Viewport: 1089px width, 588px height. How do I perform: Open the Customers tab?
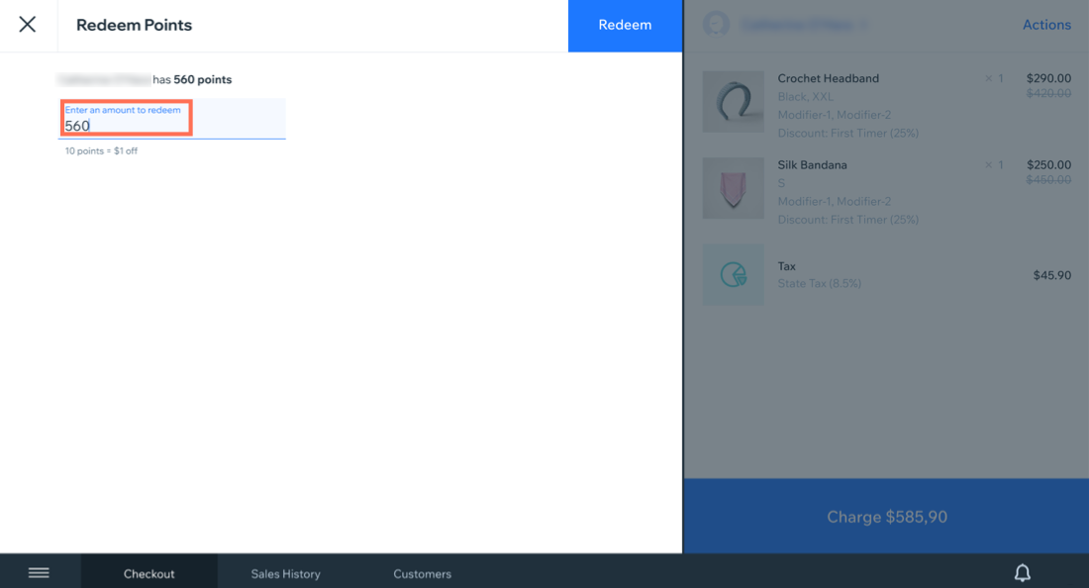(x=422, y=573)
